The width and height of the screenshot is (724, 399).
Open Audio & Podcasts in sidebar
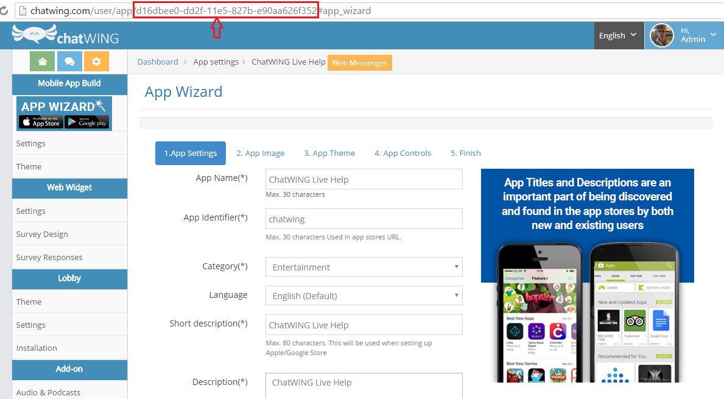point(69,392)
